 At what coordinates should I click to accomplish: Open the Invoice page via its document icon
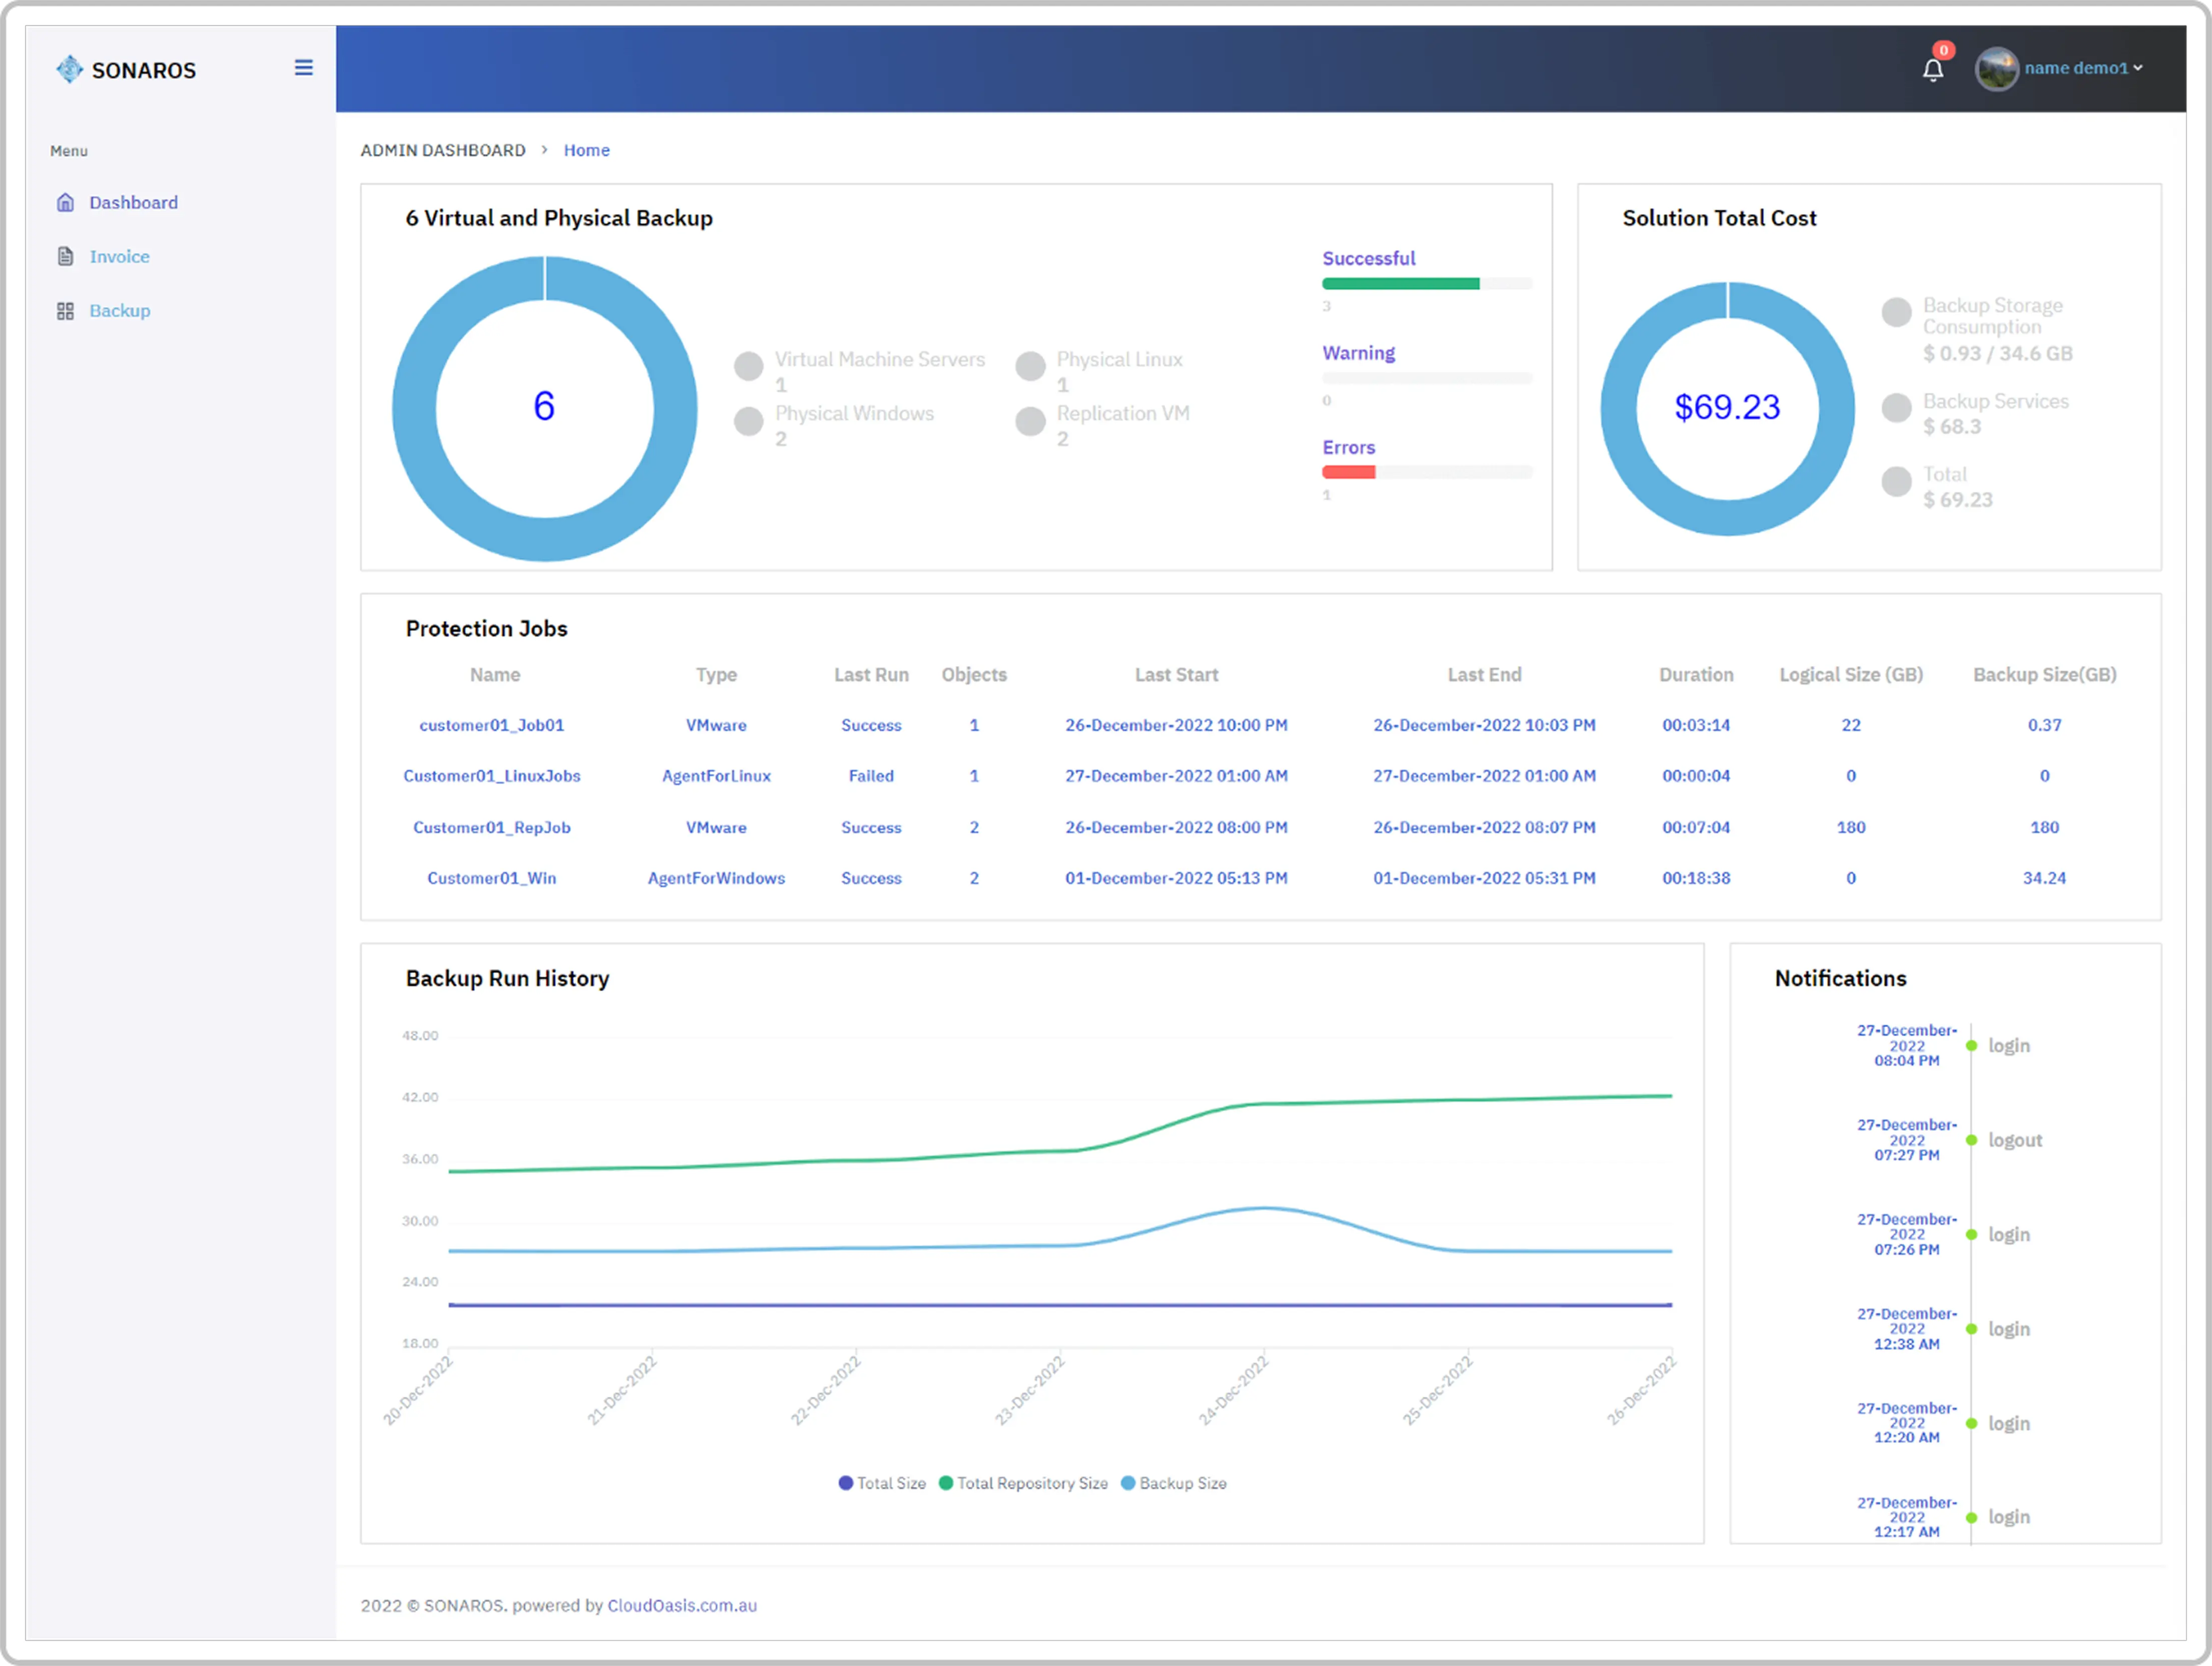click(x=66, y=256)
